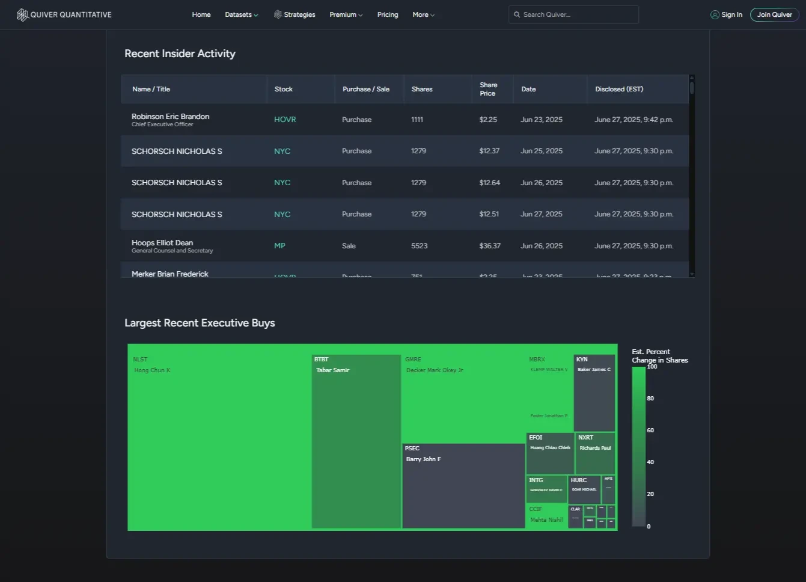
Task: Select the GMRE Decker Mark Okey Jr block
Action: pos(463,399)
